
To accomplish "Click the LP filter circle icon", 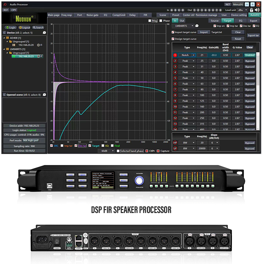I will tap(175, 148).
